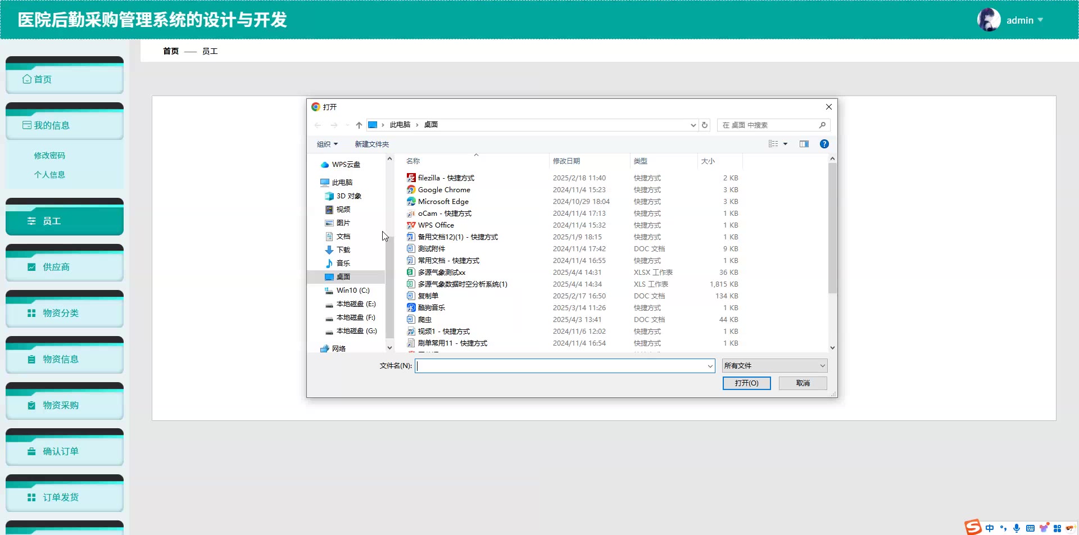Open the admin account dropdown arrow
Image resolution: width=1079 pixels, height=535 pixels.
[1040, 20]
